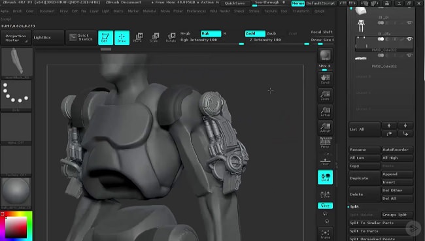This screenshot has height=241, width=425.
Task: Click Groups Split button
Action: click(x=398, y=215)
